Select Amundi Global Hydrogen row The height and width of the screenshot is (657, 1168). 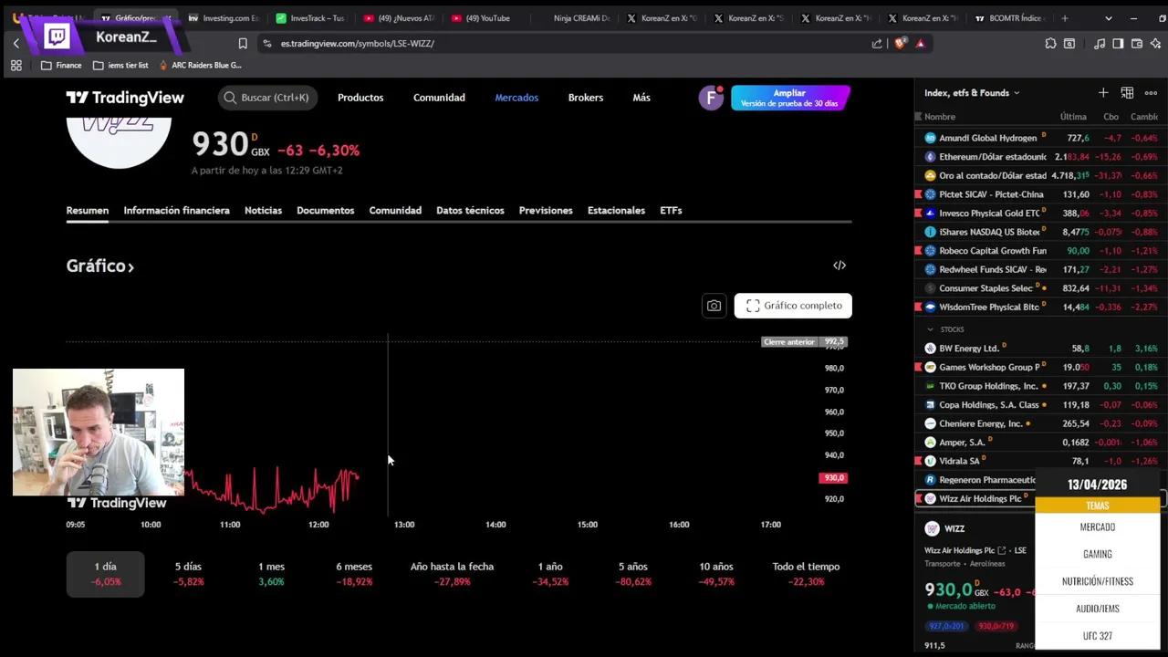pyautogui.click(x=1040, y=138)
